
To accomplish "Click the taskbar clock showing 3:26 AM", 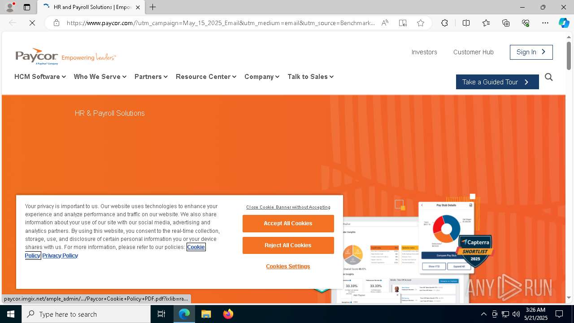I will pos(536,314).
